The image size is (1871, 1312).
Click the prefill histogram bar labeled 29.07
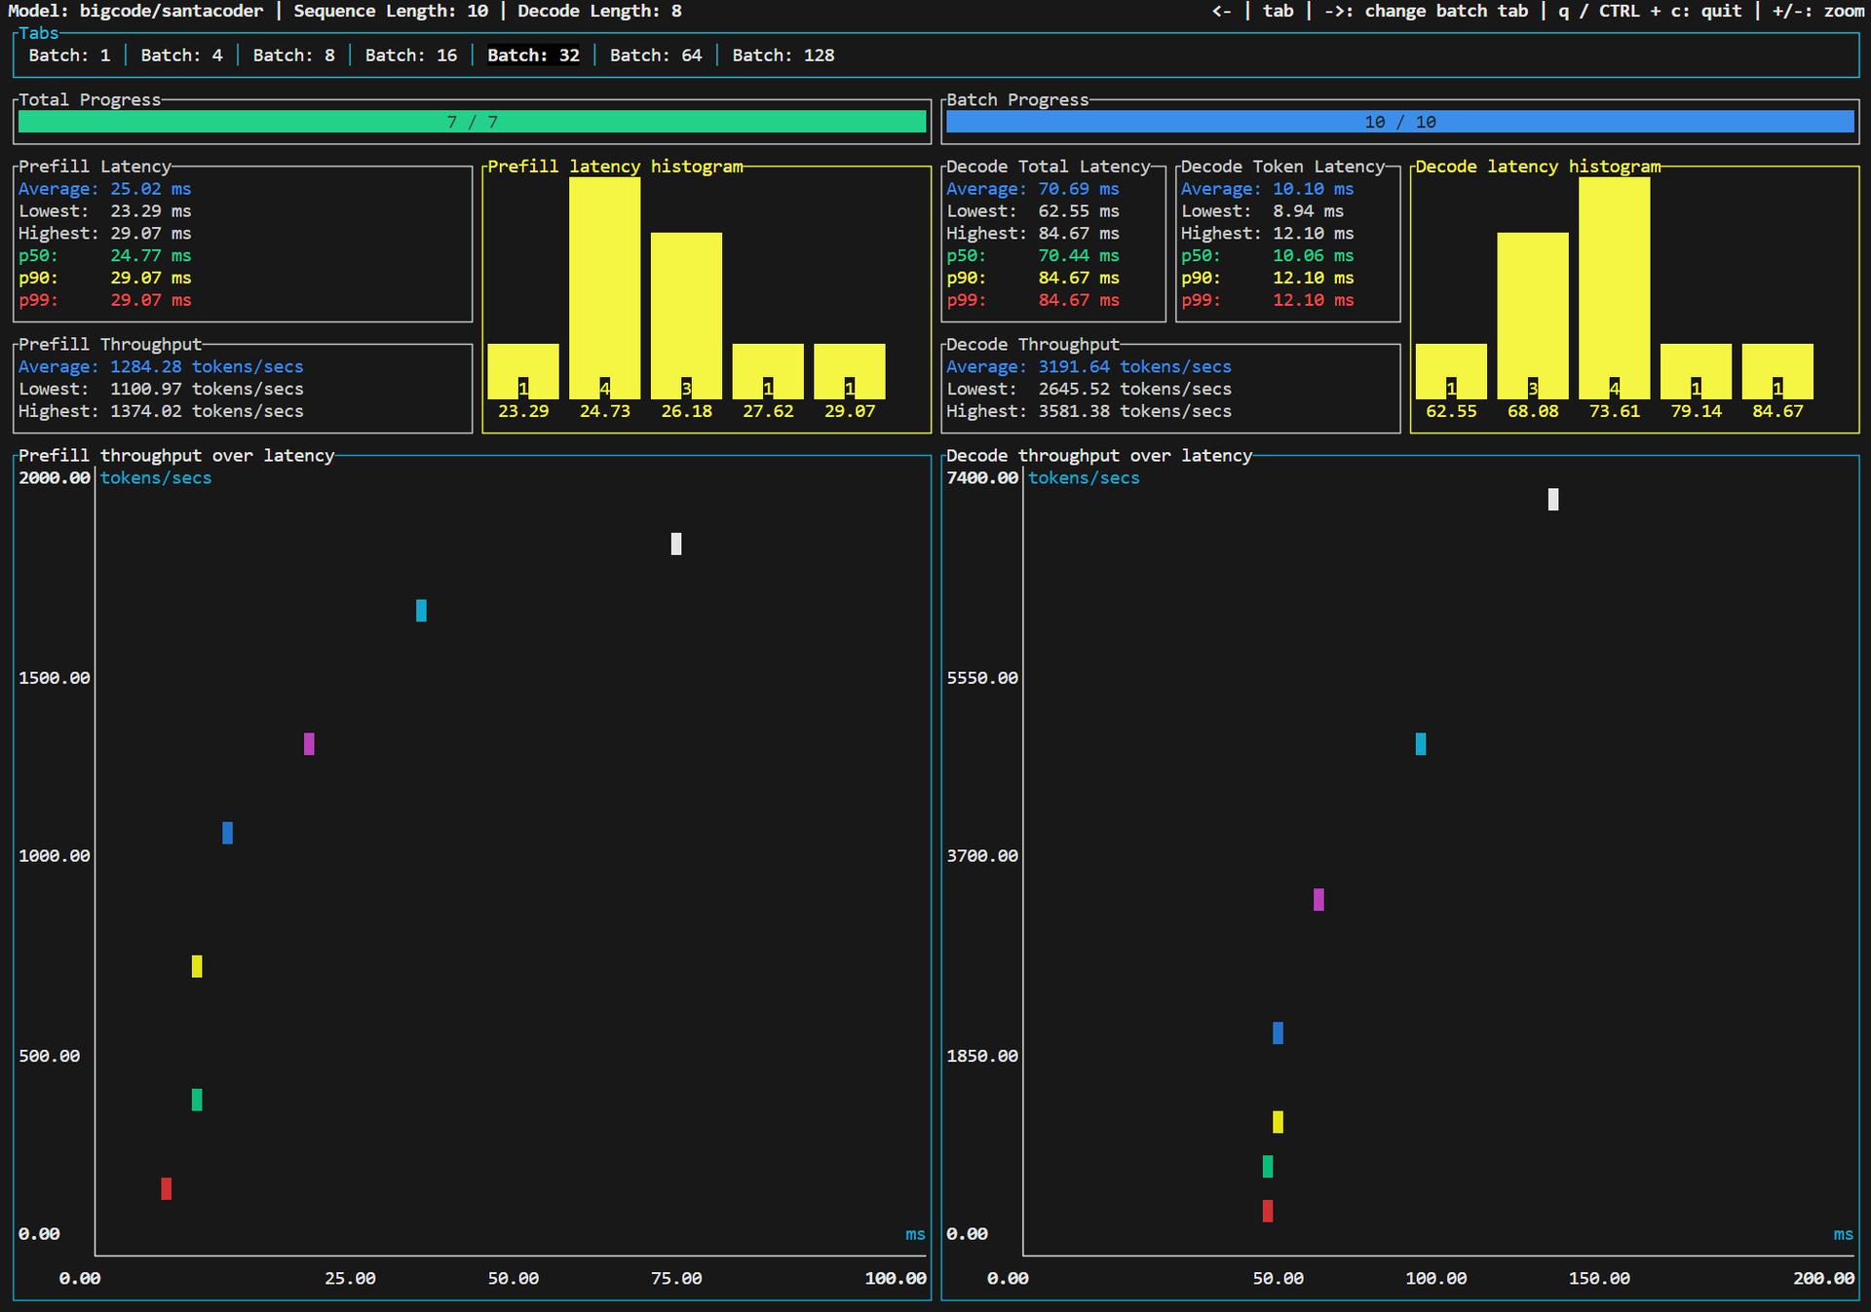click(850, 371)
